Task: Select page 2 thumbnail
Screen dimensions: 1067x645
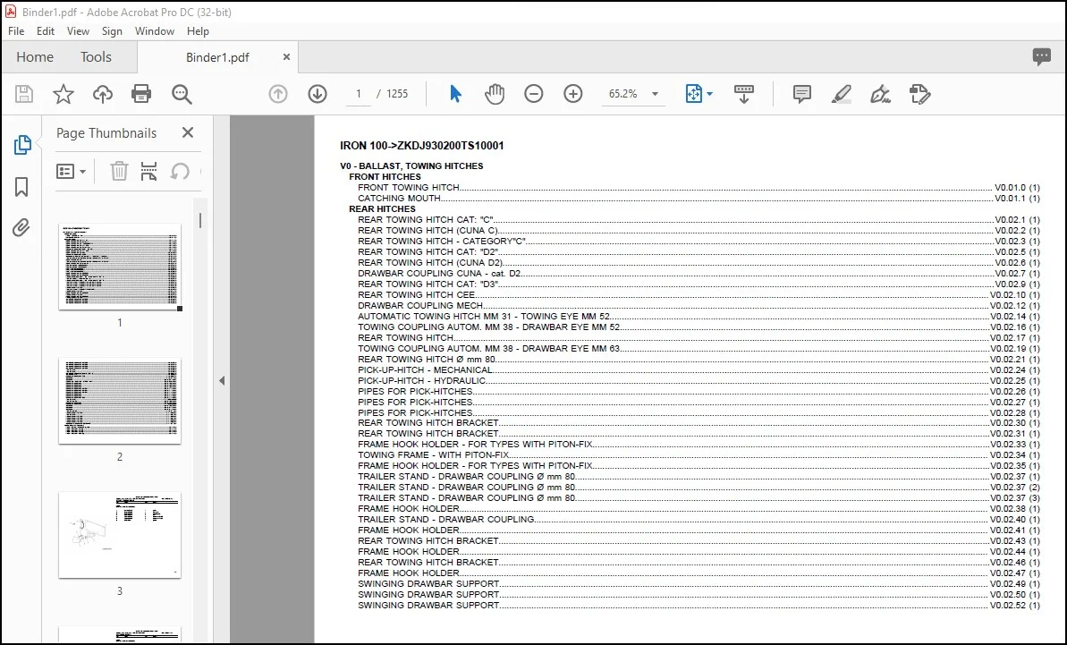Action: coord(120,401)
